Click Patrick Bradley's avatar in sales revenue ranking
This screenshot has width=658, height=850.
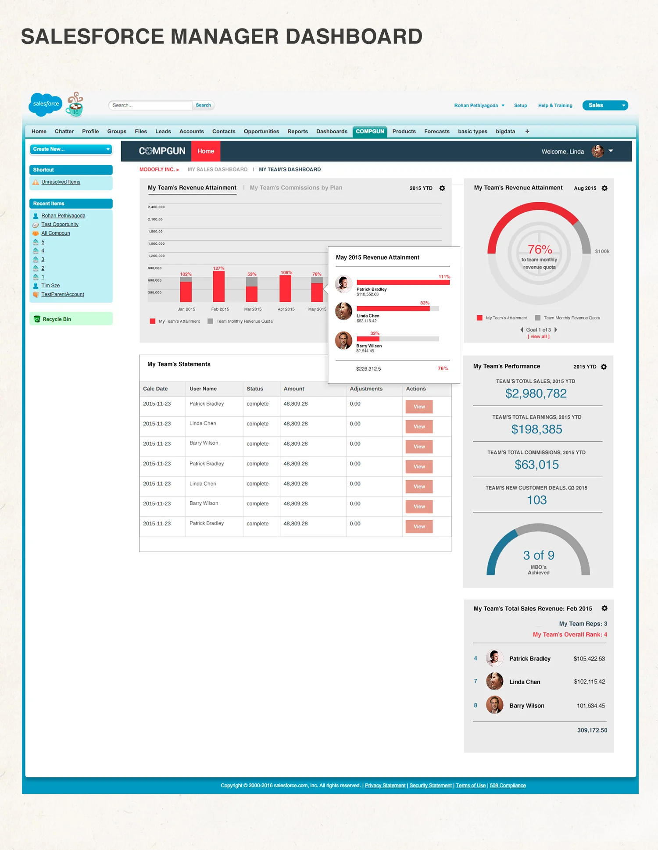494,658
